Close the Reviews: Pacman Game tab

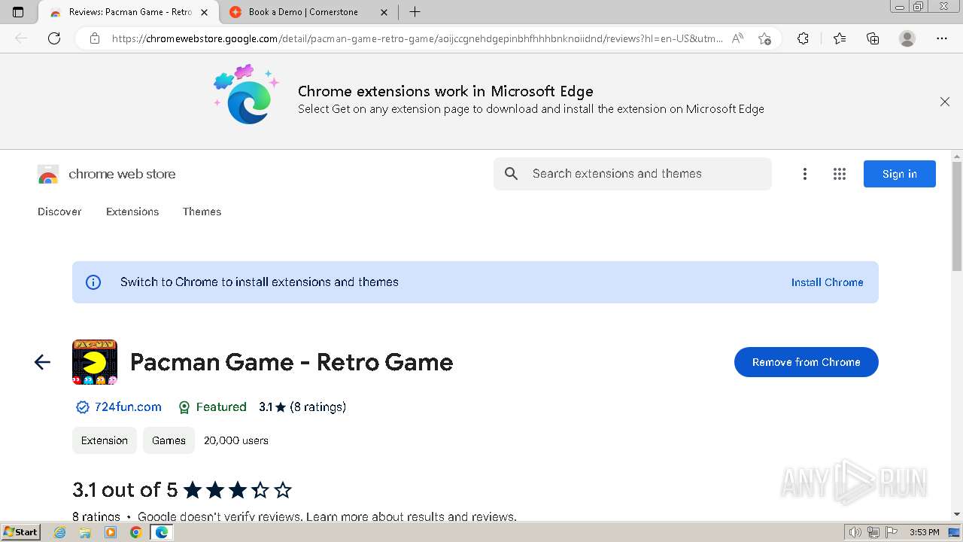204,12
